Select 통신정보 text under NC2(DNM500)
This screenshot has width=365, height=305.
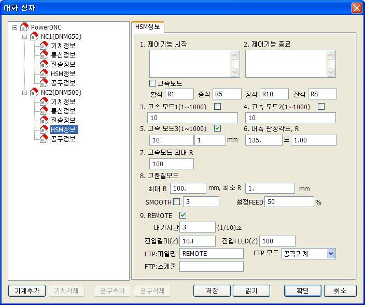[63, 111]
